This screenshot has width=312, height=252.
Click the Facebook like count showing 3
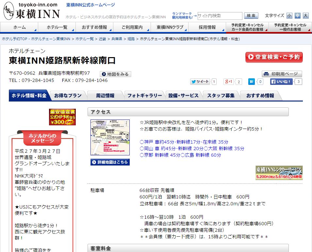click(x=298, y=82)
